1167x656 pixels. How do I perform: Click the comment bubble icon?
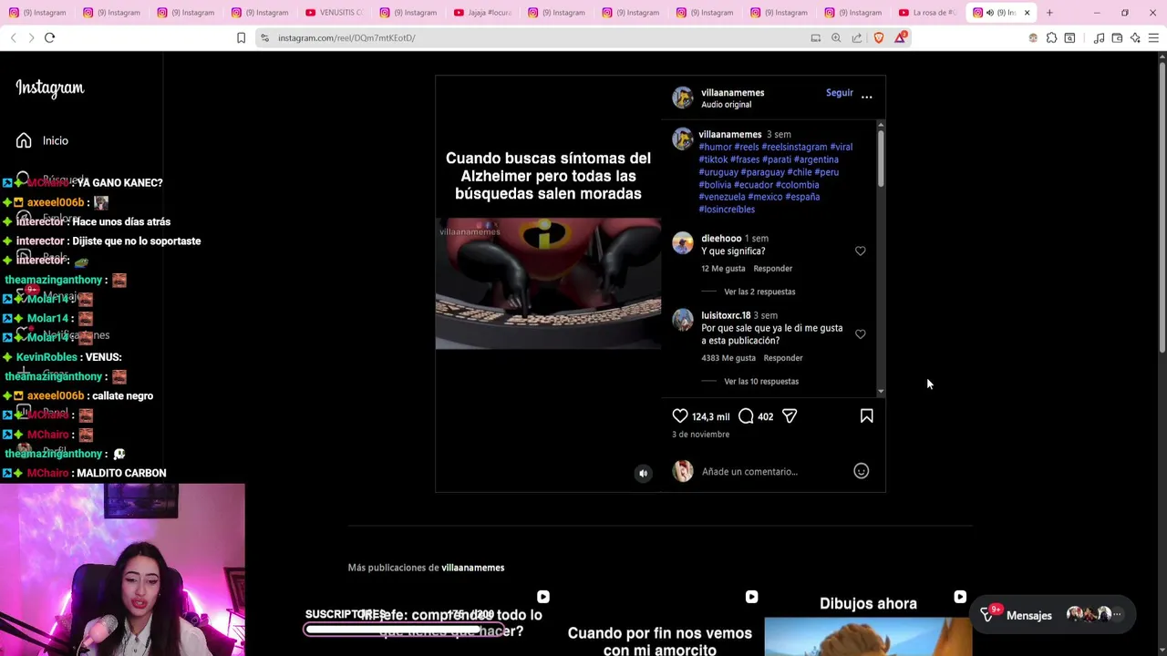click(x=746, y=416)
